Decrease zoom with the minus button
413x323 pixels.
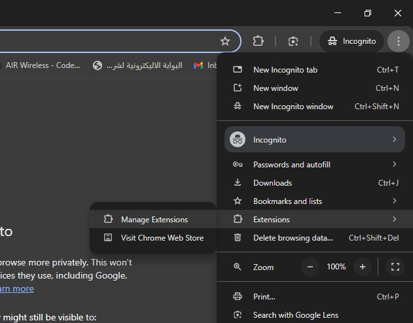[x=310, y=267]
